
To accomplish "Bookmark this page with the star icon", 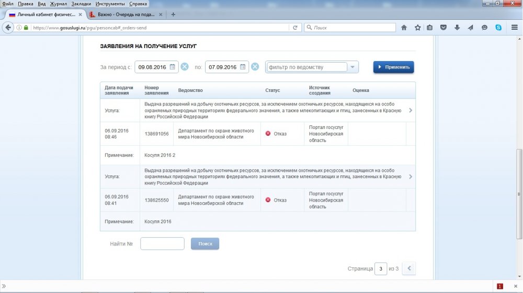I will (417, 28).
